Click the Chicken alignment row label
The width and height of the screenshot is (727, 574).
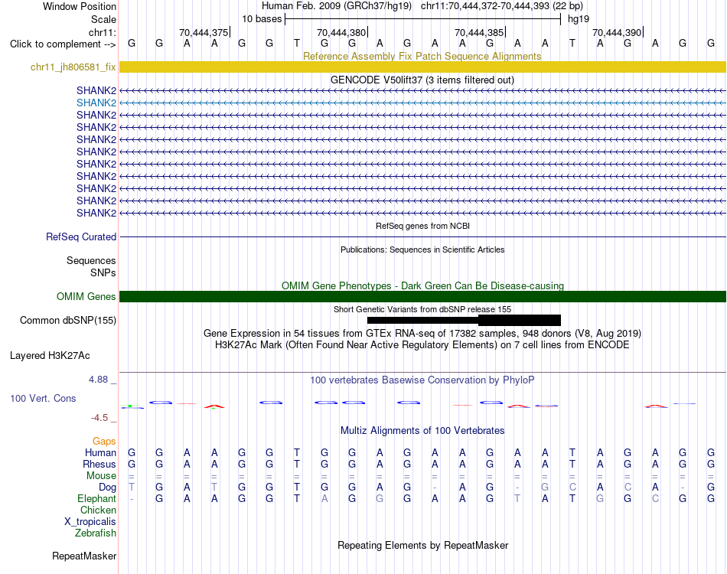coord(98,510)
